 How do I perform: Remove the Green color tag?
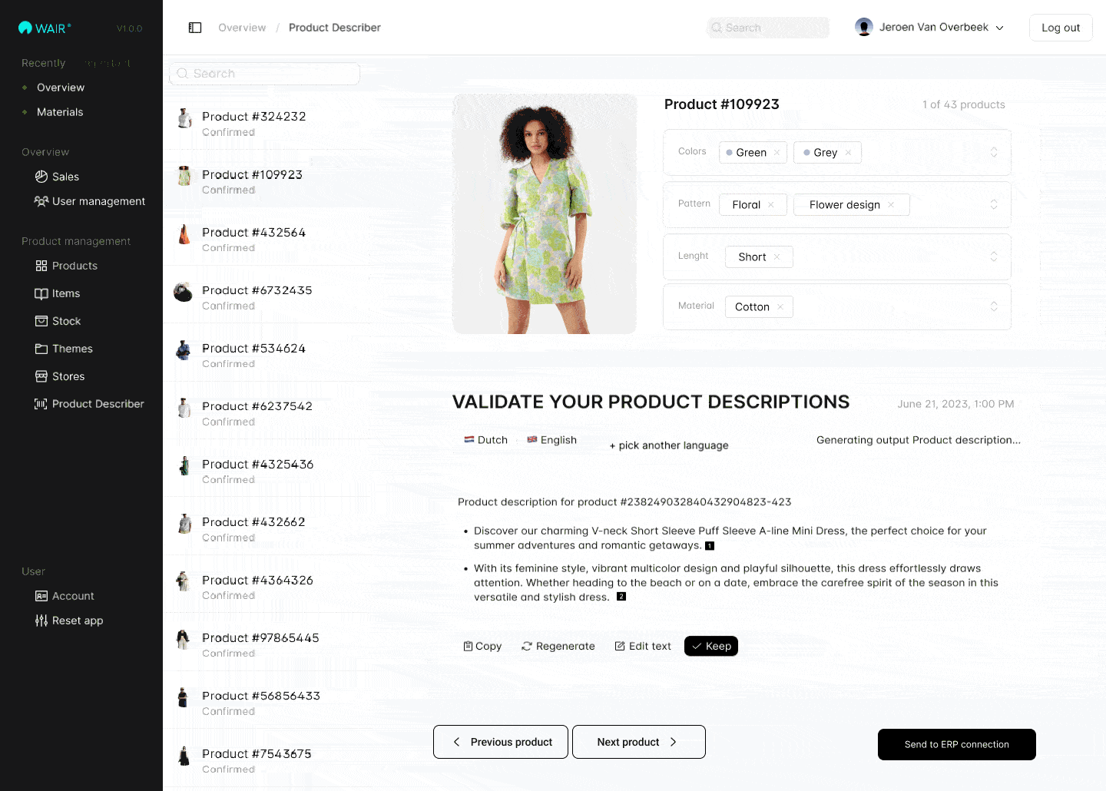pyautogui.click(x=777, y=153)
